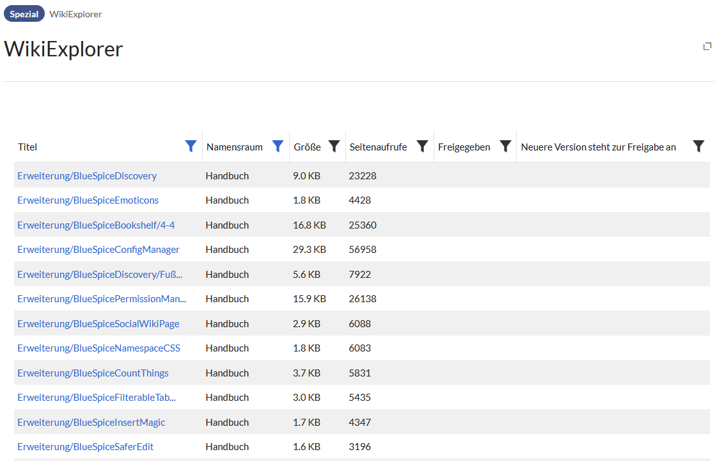Click the Seitenaufrufe filter funnel icon

click(x=422, y=147)
